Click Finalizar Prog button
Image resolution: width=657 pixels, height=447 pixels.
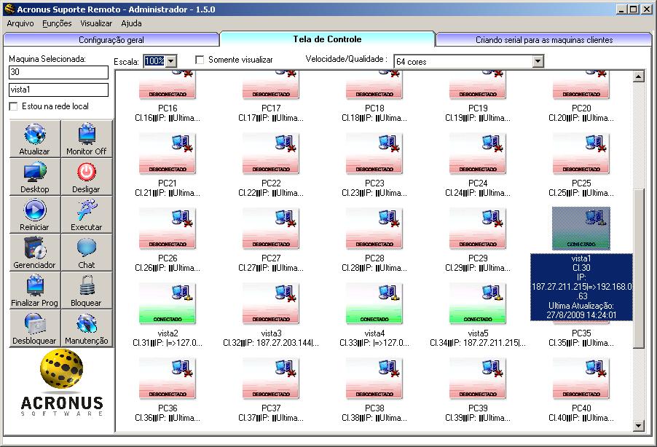click(x=35, y=290)
